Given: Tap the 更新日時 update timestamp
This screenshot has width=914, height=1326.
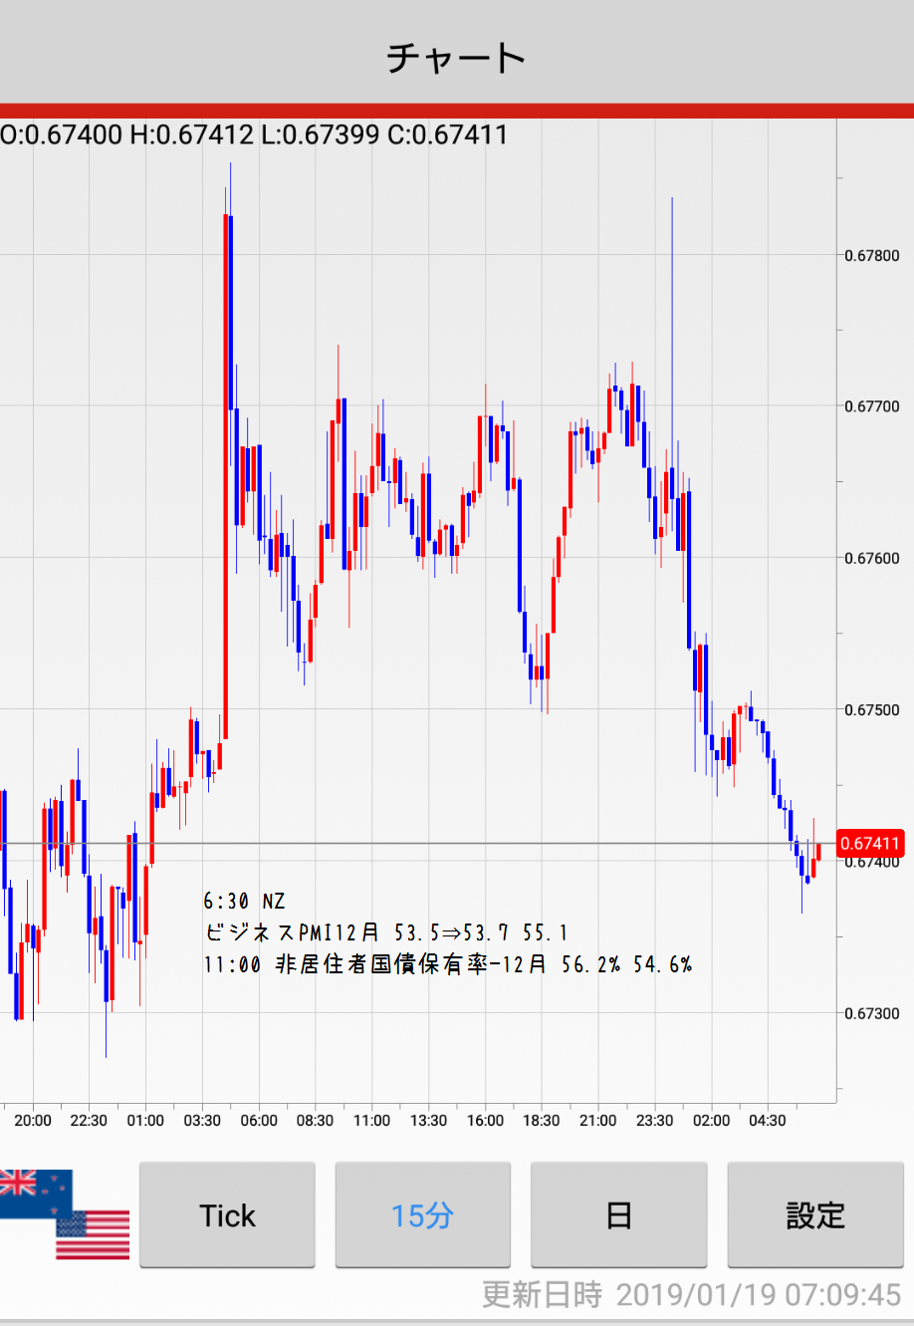Looking at the screenshot, I should [691, 1294].
